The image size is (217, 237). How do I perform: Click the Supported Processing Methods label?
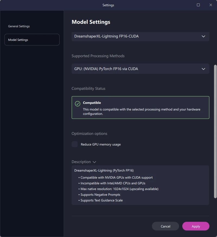(98, 56)
